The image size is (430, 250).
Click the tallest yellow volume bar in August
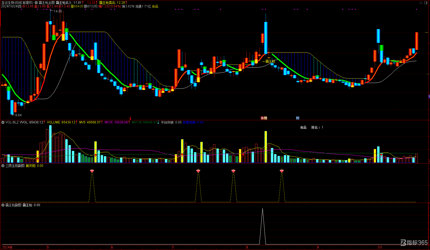pyautogui.click(x=266, y=147)
